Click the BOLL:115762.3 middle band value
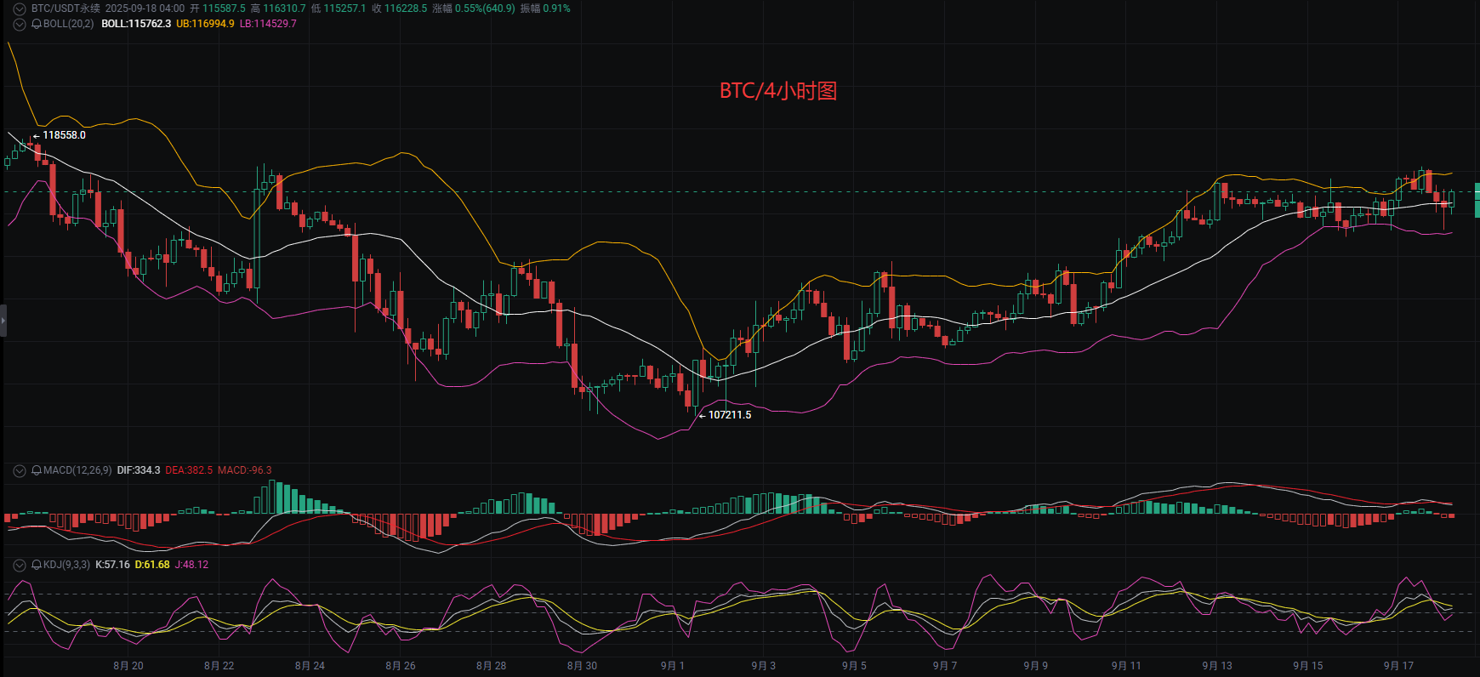Viewport: 1480px width, 677px height. (136, 24)
